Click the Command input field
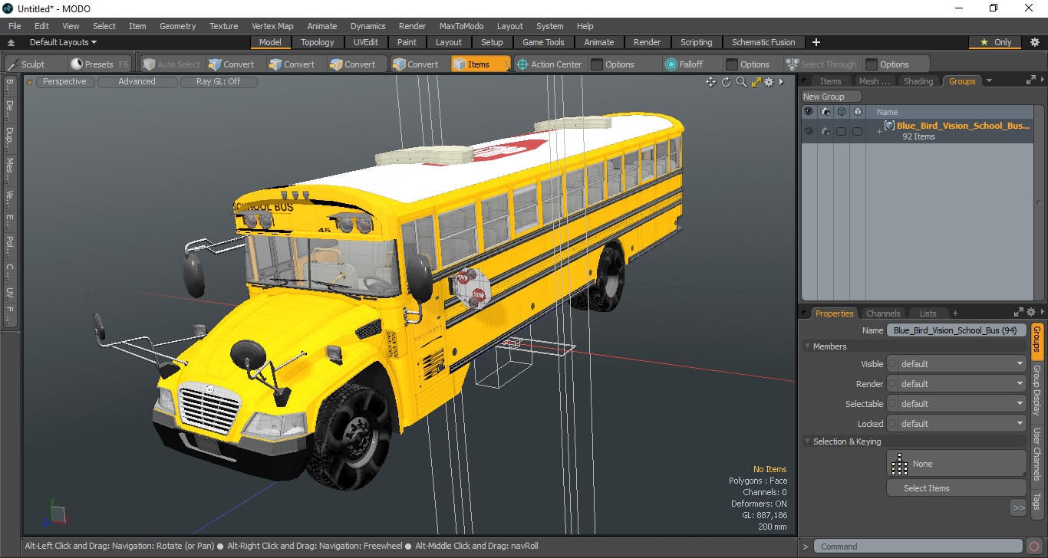Viewport: 1048px width, 558px height. tap(919, 547)
